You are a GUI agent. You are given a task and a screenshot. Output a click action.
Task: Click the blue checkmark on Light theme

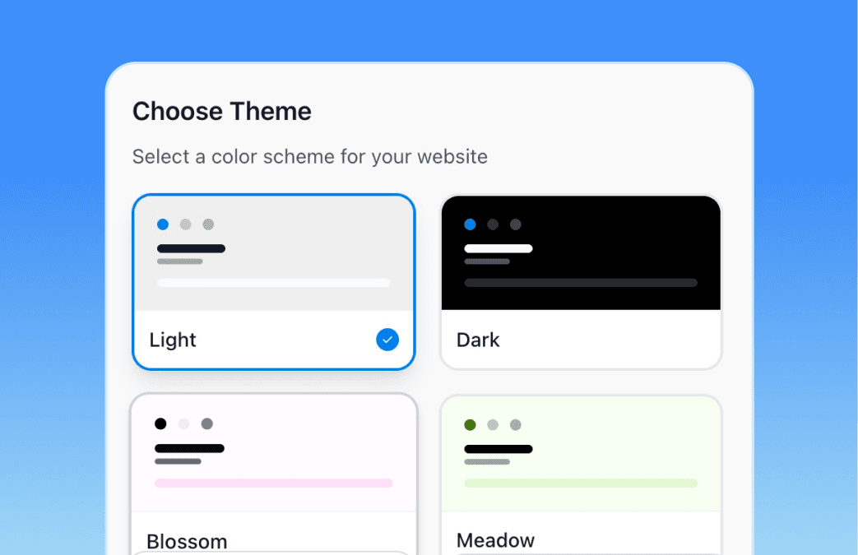pyautogui.click(x=387, y=340)
